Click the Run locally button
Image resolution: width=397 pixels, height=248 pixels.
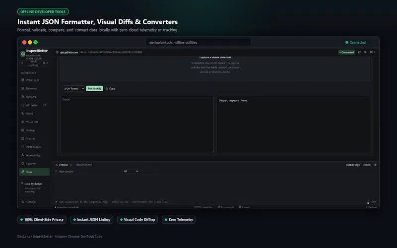point(94,89)
